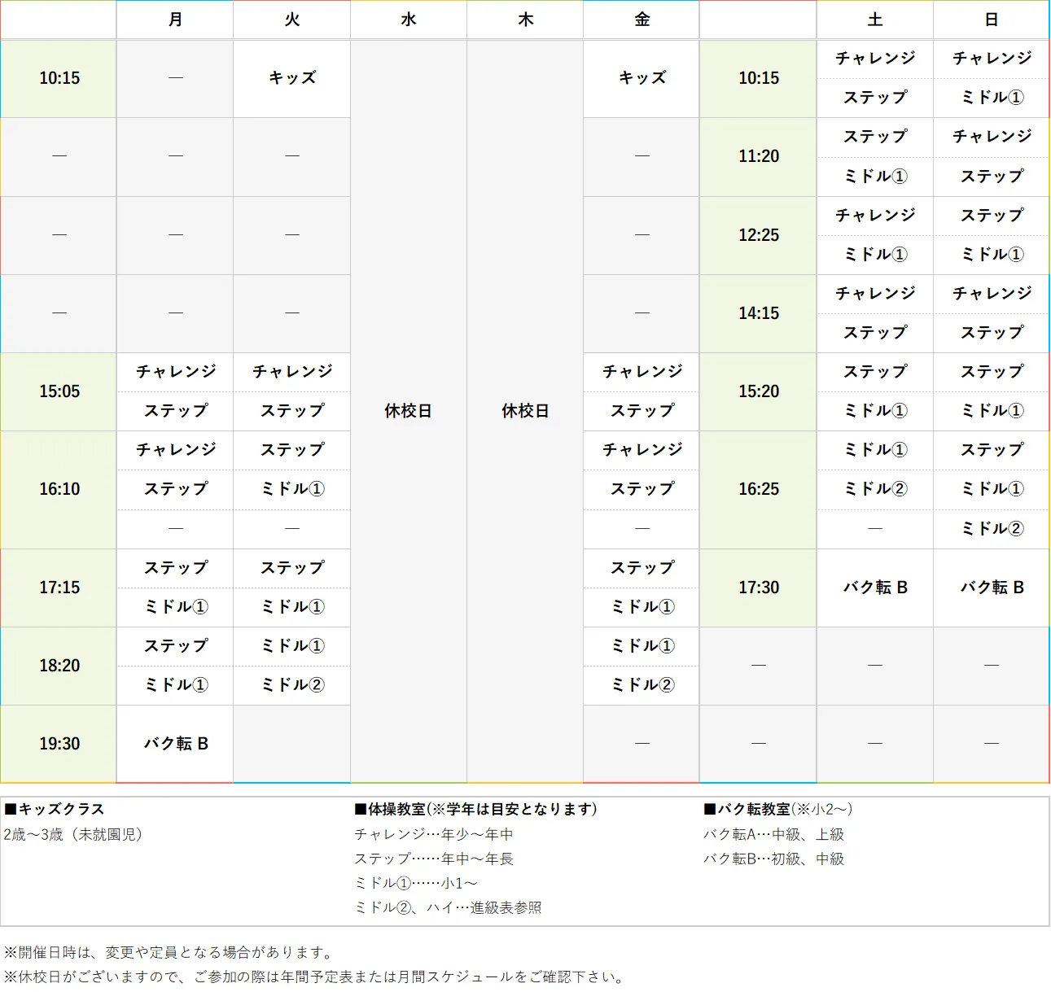Select the 土 column header
The height and width of the screenshot is (992, 1051).
[874, 20]
